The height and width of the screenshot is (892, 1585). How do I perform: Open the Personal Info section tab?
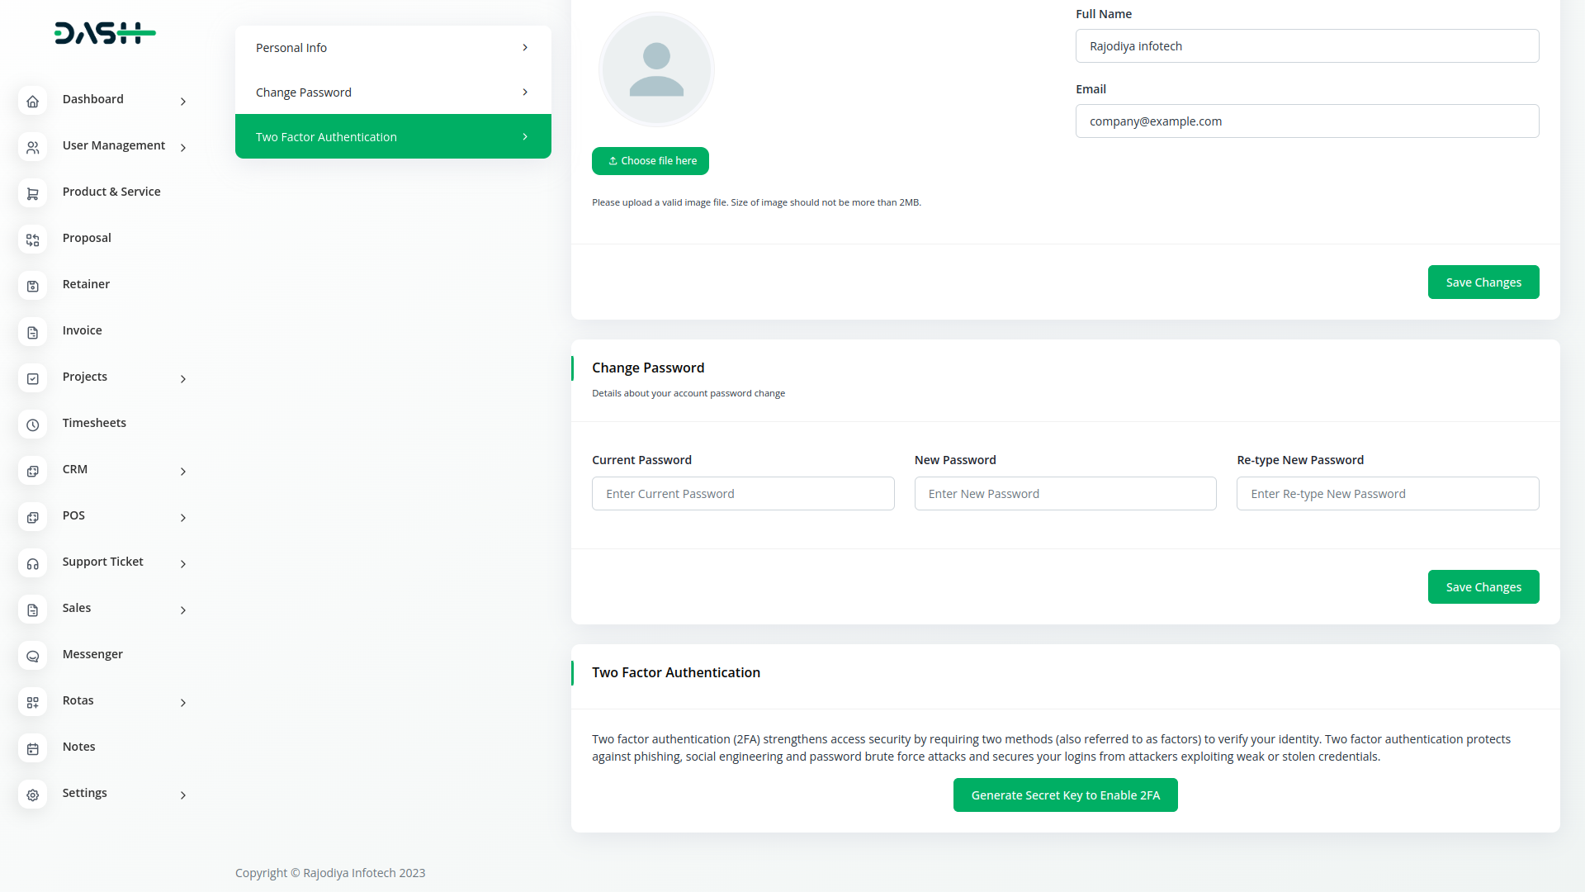click(x=393, y=48)
